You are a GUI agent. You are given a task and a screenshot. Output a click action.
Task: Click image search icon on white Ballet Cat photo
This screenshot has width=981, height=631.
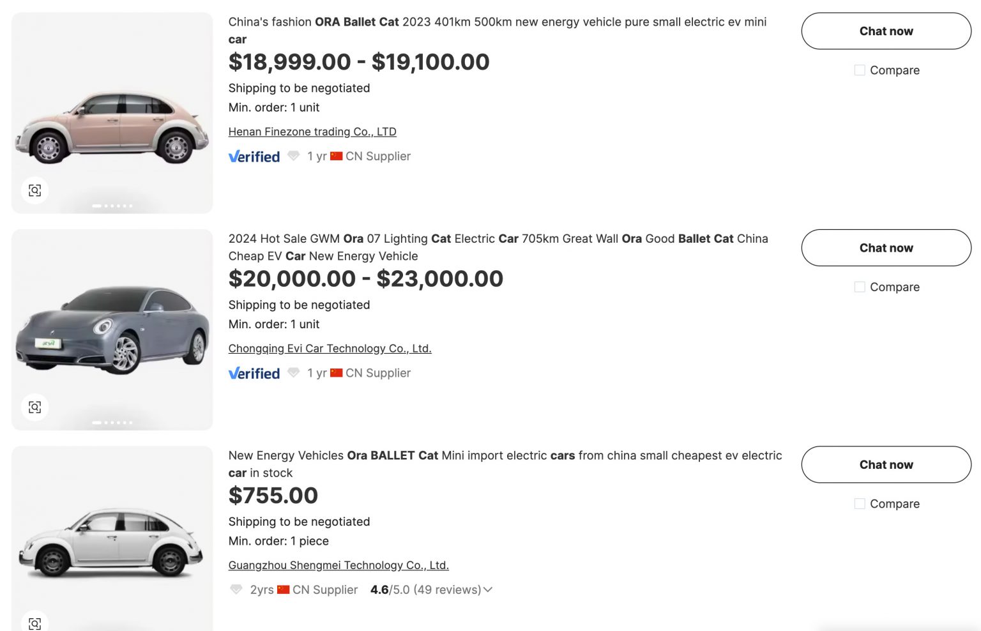35,623
